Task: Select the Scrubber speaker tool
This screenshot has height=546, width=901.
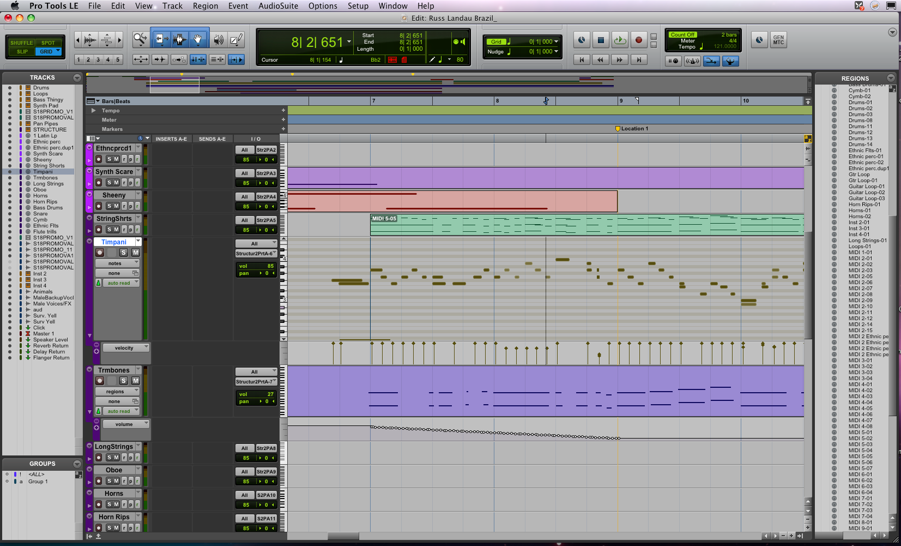Action: 219,39
